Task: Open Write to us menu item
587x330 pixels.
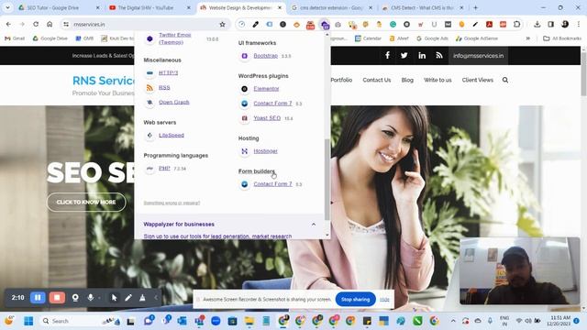Action: coord(437,80)
